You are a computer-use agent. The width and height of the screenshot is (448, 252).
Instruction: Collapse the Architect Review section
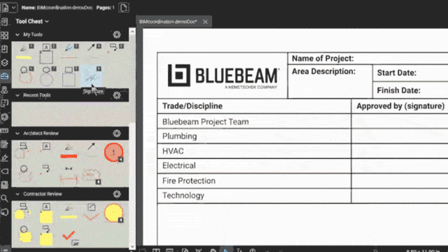point(17,133)
